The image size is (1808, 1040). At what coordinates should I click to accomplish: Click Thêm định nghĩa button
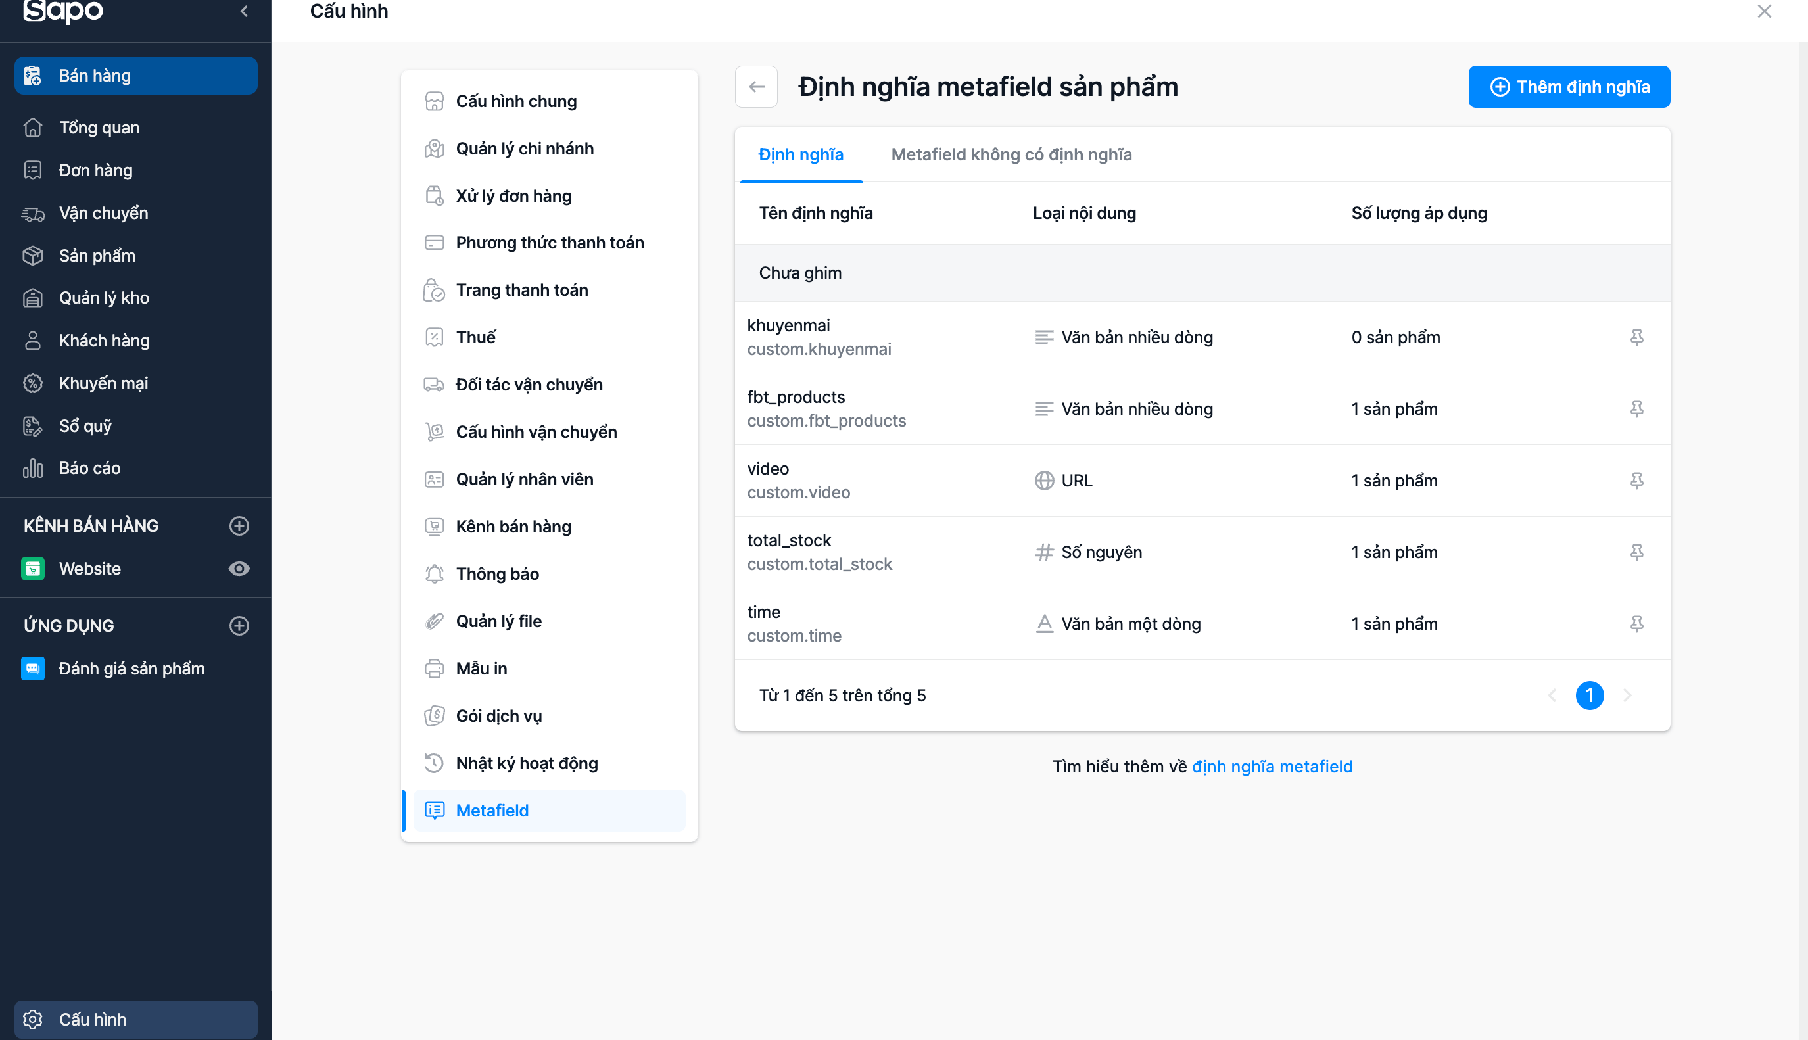point(1569,87)
